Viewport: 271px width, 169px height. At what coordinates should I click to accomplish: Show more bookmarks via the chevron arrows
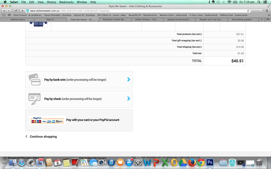tap(268, 15)
